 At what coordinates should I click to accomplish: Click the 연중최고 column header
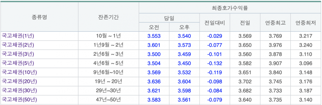(276, 23)
